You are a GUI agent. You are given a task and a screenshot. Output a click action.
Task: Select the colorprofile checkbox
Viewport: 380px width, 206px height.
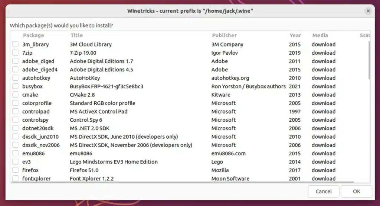15,103
